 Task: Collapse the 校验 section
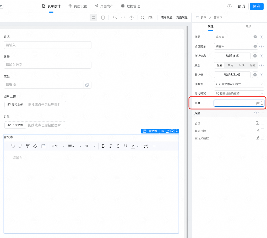click(263, 113)
